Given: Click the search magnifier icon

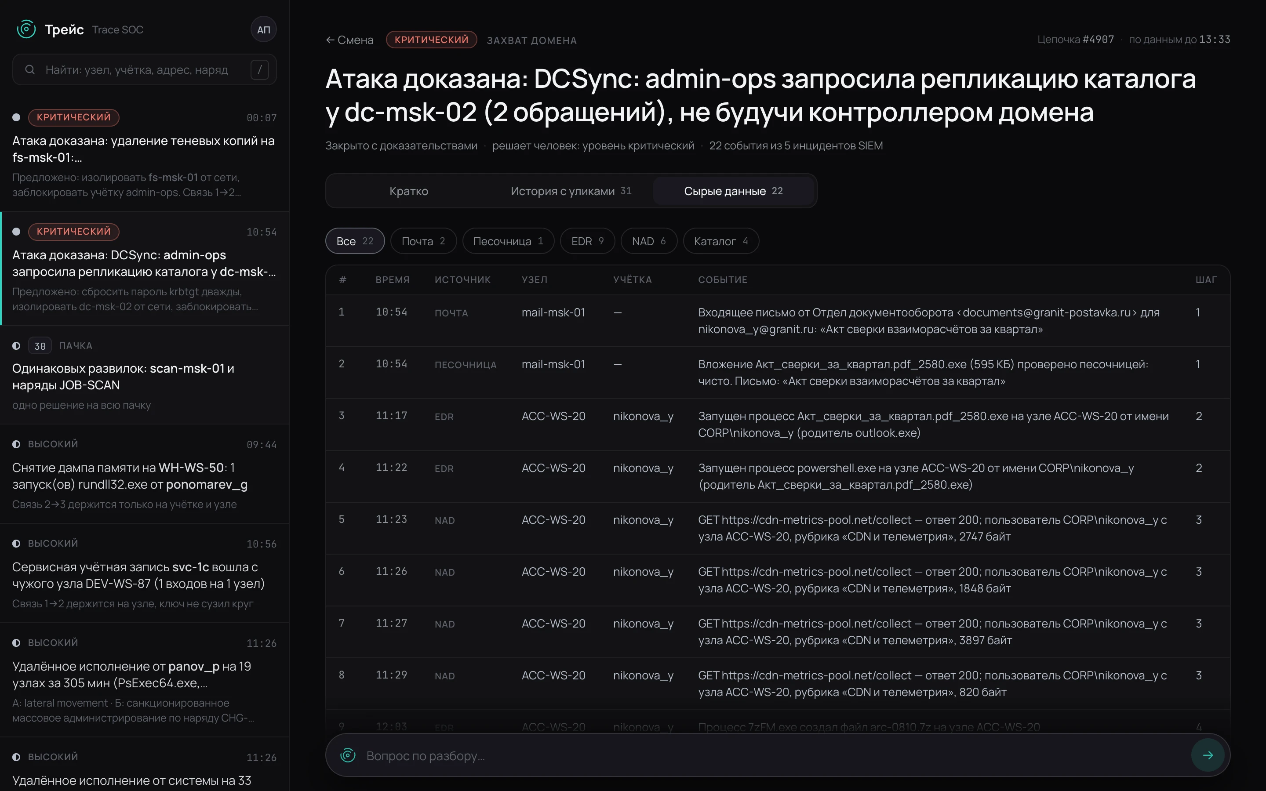Looking at the screenshot, I should point(30,69).
